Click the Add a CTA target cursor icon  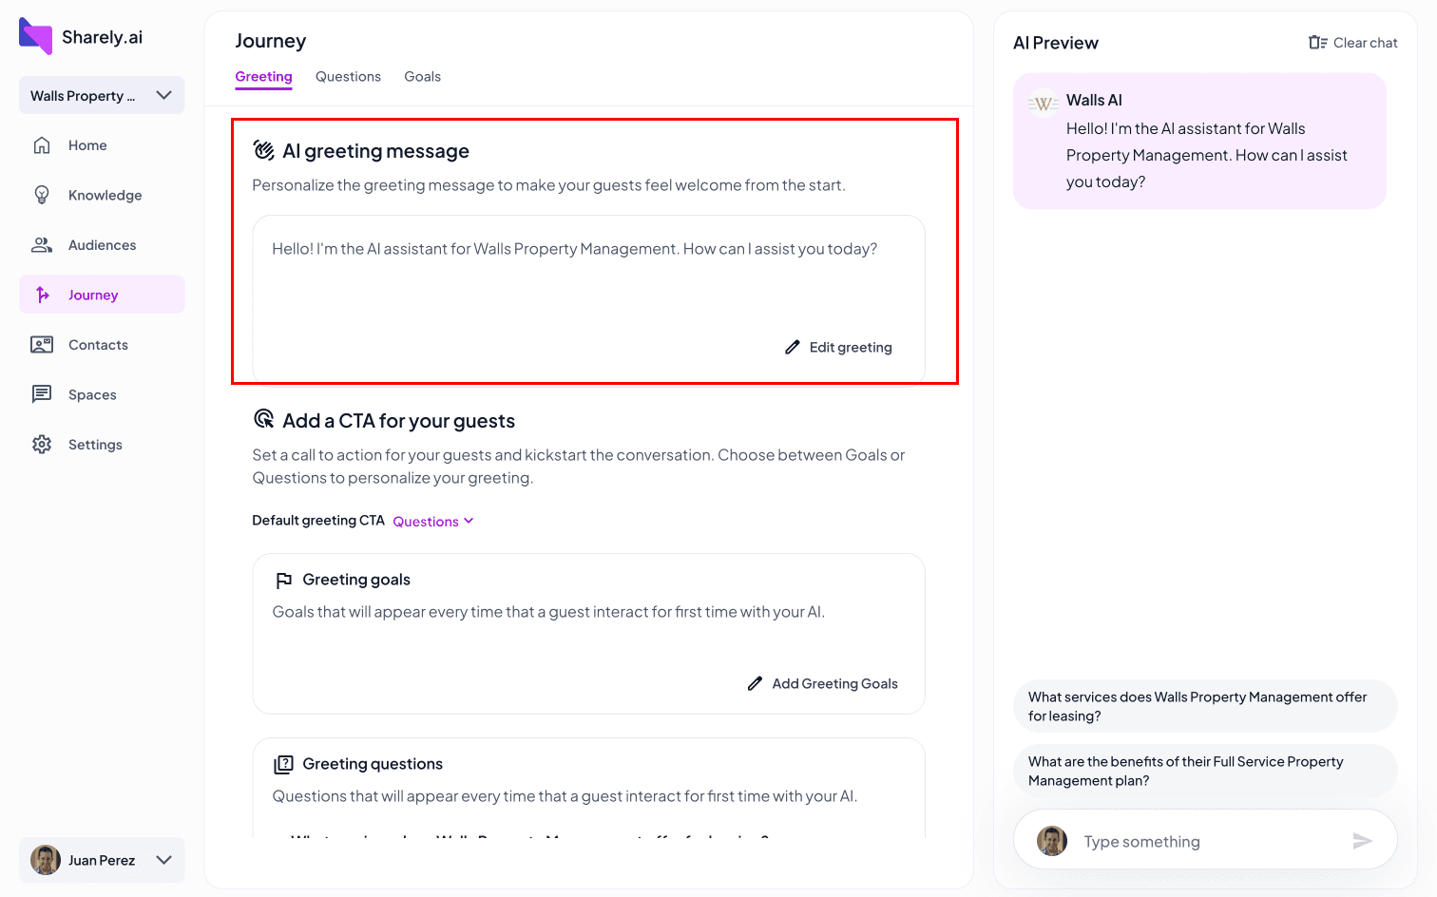[264, 419]
